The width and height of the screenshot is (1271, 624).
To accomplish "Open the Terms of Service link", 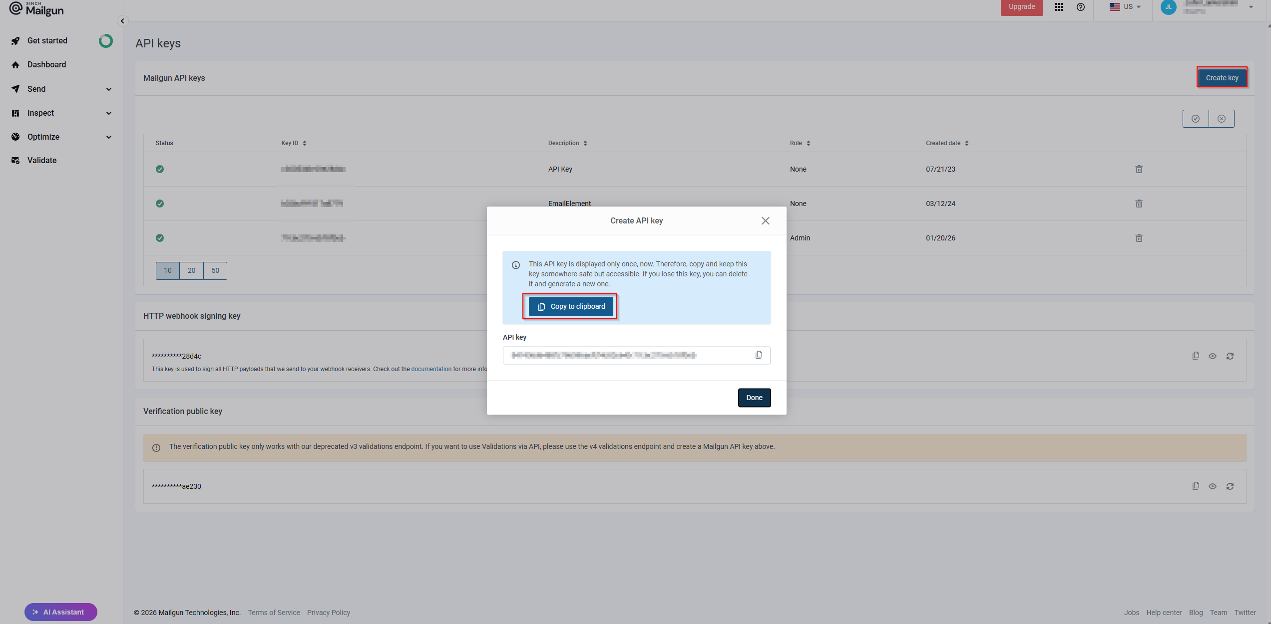I will pos(274,613).
